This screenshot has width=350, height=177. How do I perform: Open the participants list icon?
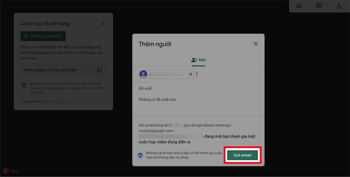coord(299,6)
